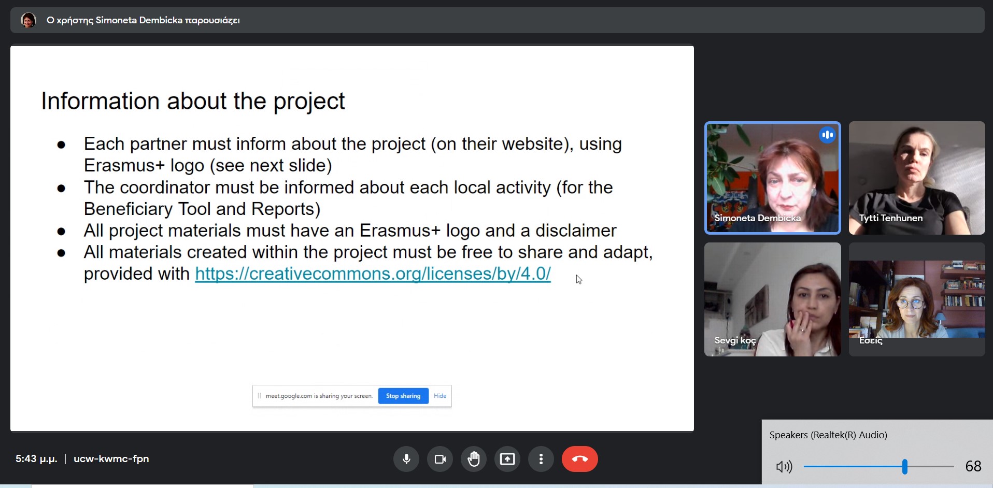The height and width of the screenshot is (488, 993).
Task: Click the drag handle on sharing notification
Action: [259, 396]
